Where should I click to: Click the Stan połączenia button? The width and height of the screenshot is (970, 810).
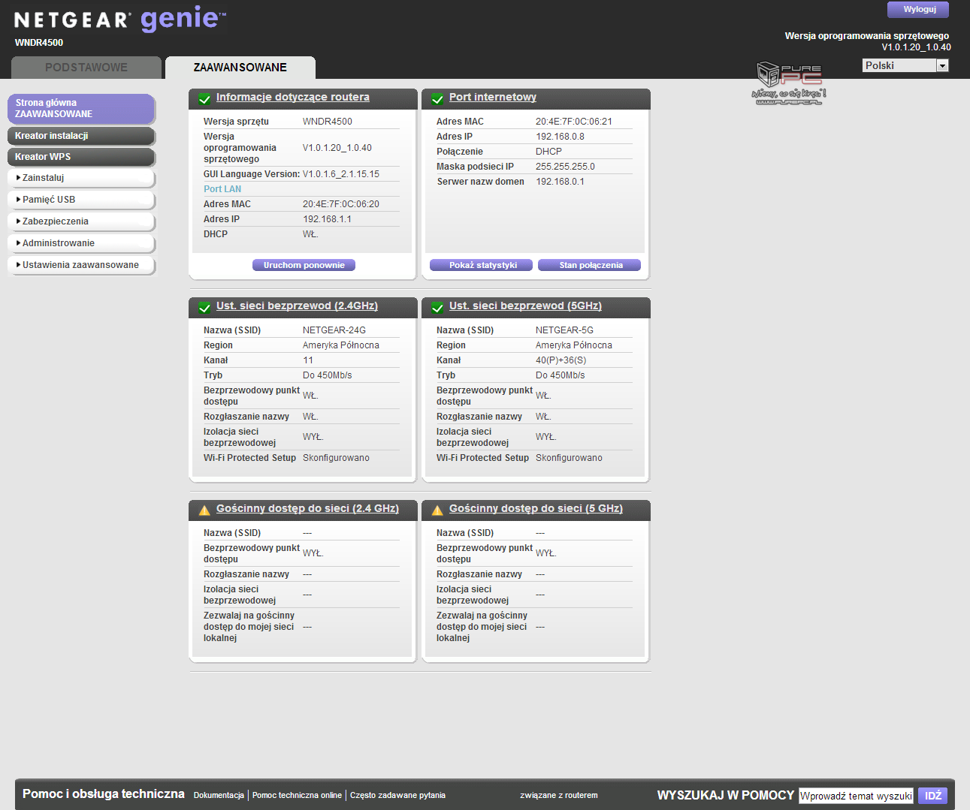click(x=589, y=265)
